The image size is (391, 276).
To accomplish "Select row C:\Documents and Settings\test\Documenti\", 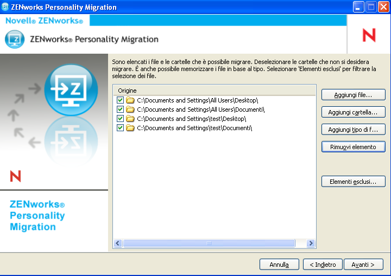I will (x=194, y=128).
